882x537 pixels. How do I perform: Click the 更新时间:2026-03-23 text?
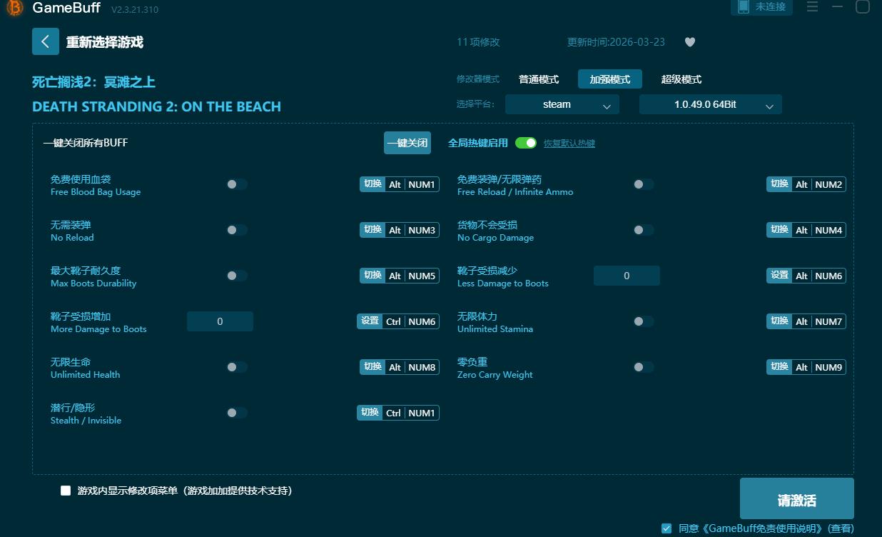[616, 42]
